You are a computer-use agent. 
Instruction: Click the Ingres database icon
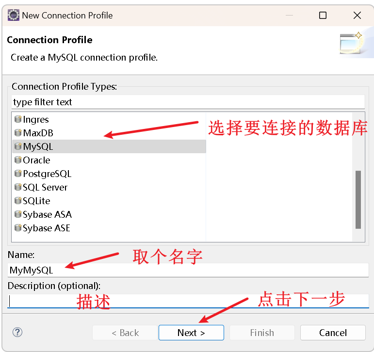click(x=18, y=119)
